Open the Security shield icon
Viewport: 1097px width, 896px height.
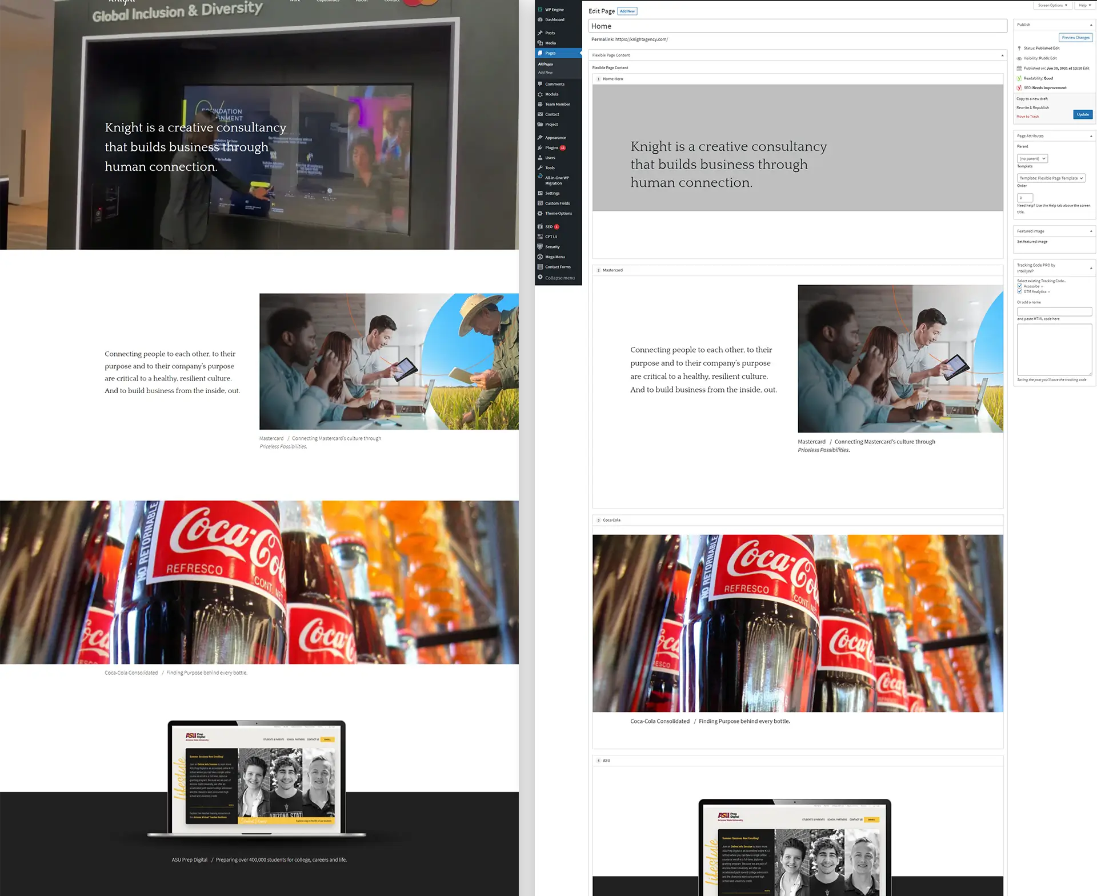(x=540, y=247)
